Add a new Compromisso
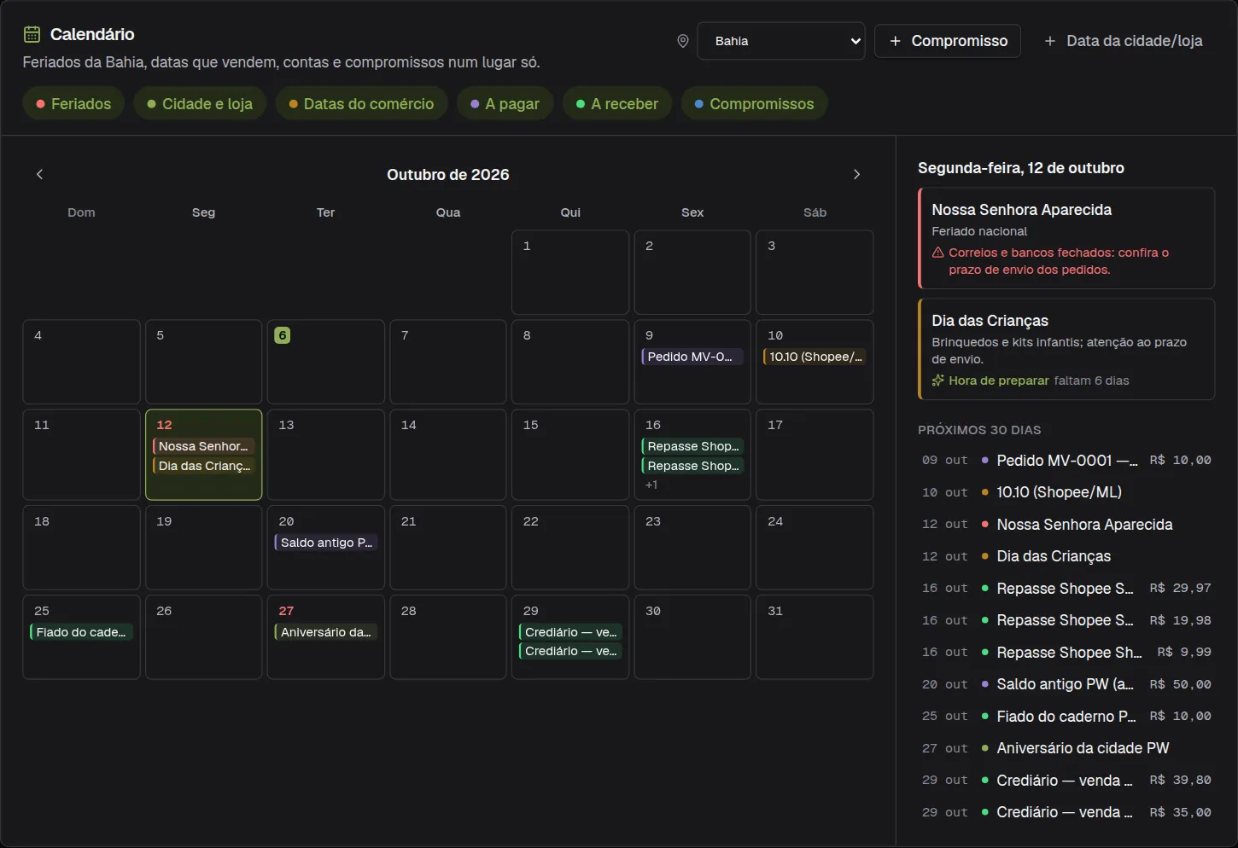 click(x=948, y=41)
